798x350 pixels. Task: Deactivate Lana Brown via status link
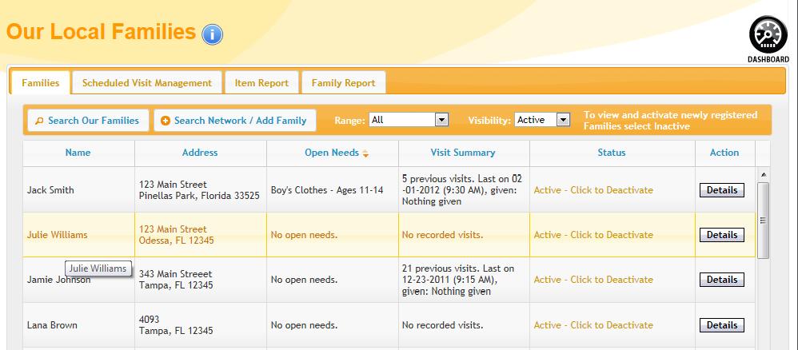point(593,325)
